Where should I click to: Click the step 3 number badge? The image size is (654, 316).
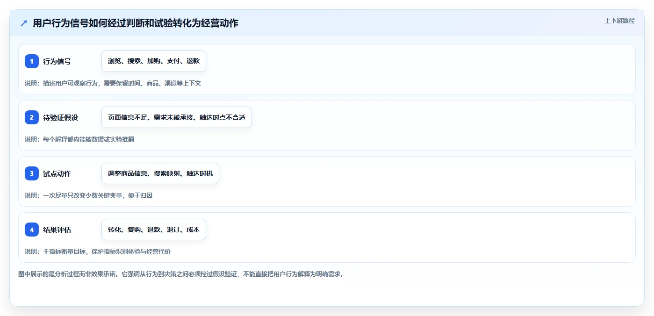pos(32,173)
